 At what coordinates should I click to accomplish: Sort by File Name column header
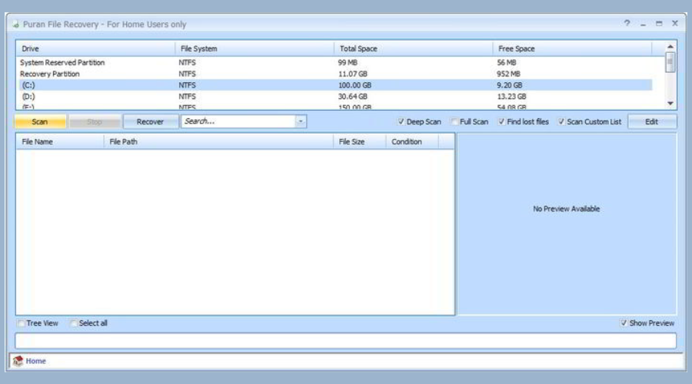click(x=58, y=141)
